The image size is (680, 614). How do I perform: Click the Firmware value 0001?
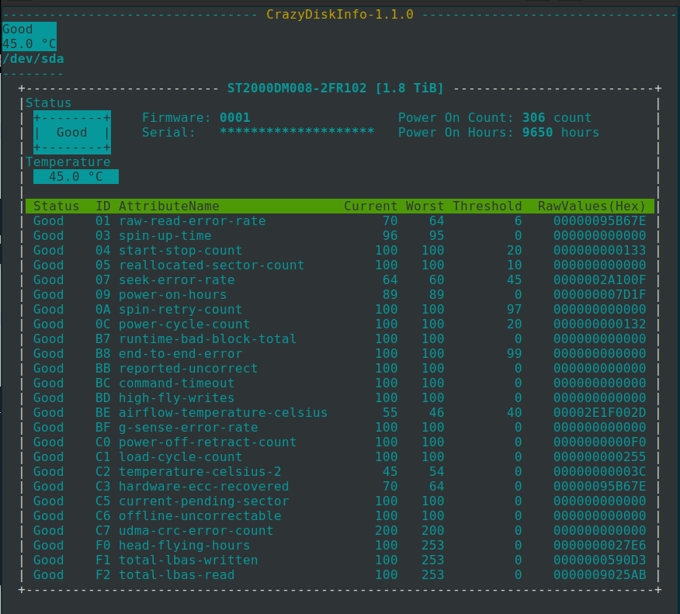click(234, 117)
